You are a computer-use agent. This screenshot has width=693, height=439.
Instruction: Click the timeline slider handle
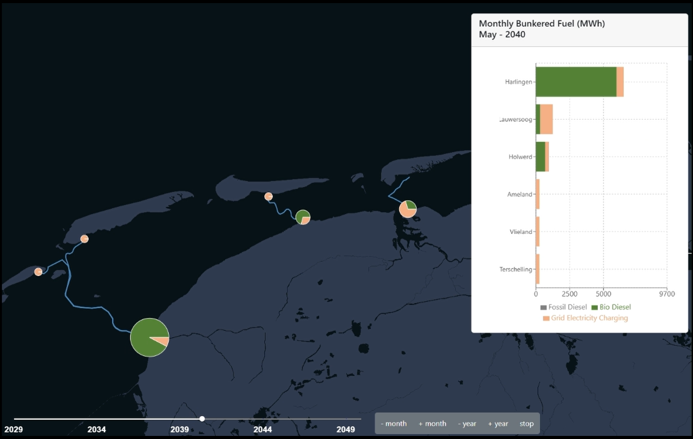[x=202, y=419]
